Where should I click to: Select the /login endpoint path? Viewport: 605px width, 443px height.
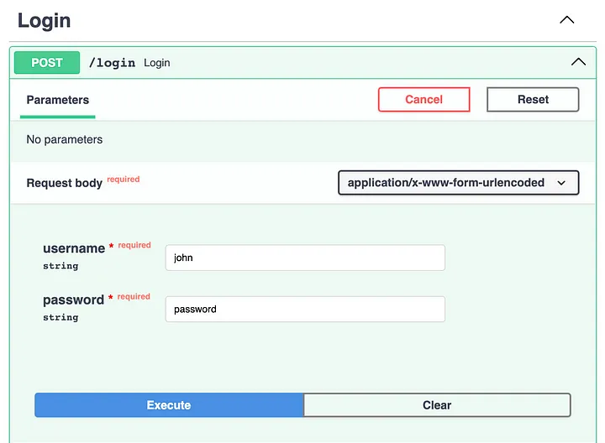pos(112,63)
